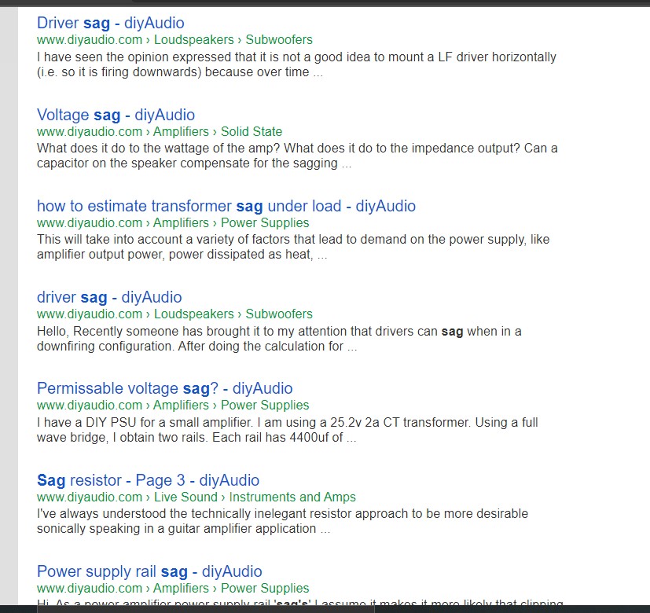Open lowercase 'driver sag - diyAudio' result
Viewport: 650px width, 613px height.
[109, 297]
